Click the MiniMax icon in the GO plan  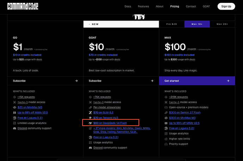coord(14,107)
